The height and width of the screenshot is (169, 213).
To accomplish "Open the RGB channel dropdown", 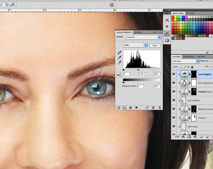I will [x=135, y=45].
